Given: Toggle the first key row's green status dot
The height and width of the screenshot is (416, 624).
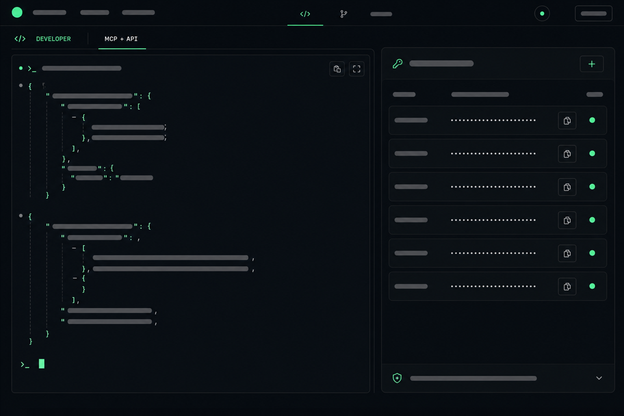Looking at the screenshot, I should coord(592,120).
